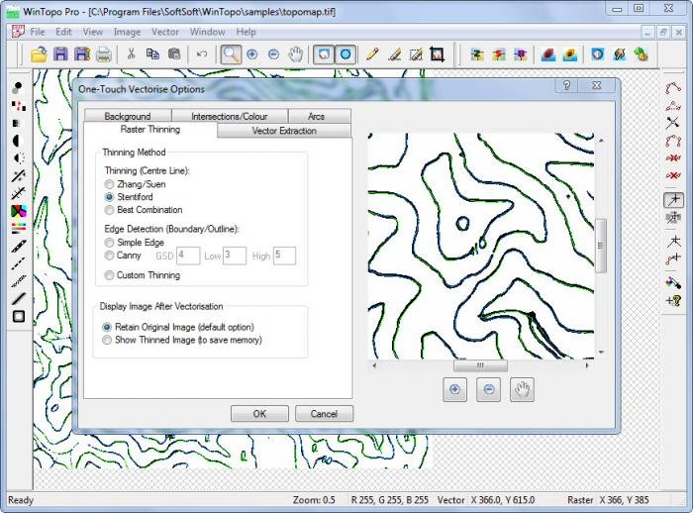This screenshot has width=693, height=513.
Task: Click the Paste clipboard icon
Action: [x=174, y=53]
